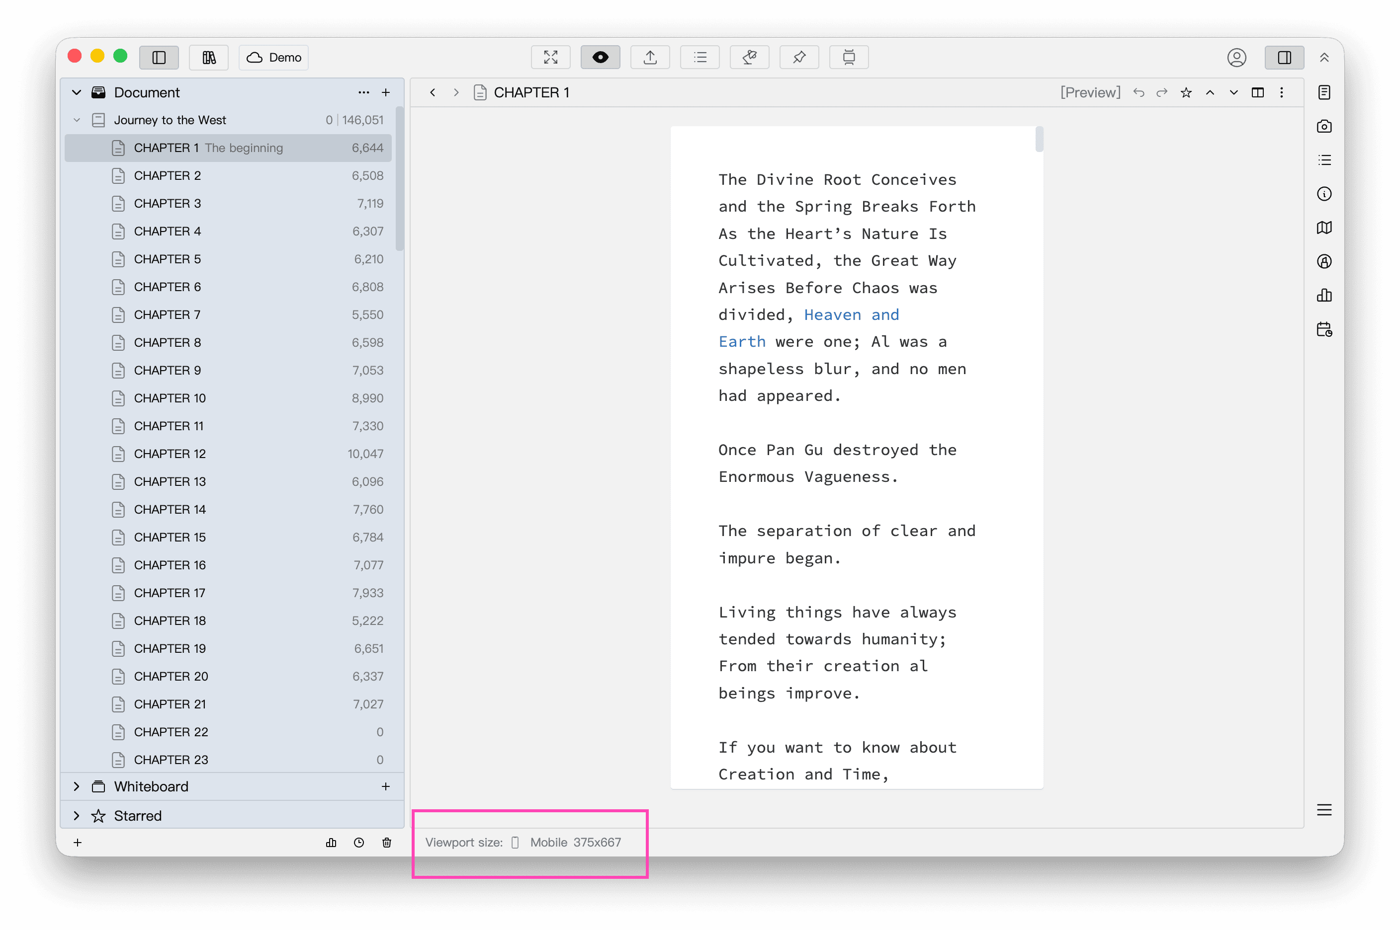Open CHAPTER 5 in the tree

[x=228, y=259]
